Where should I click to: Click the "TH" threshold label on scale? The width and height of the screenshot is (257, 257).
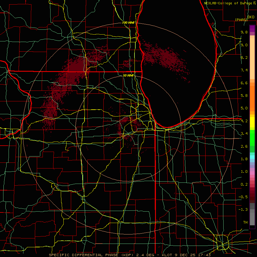(x=245, y=222)
